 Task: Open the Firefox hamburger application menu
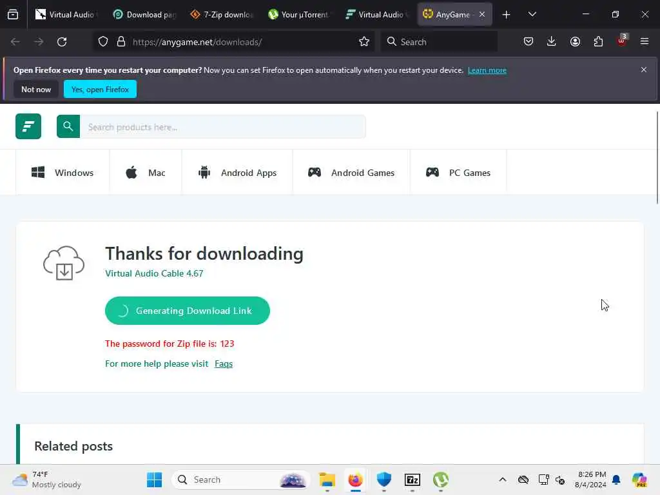(645, 42)
